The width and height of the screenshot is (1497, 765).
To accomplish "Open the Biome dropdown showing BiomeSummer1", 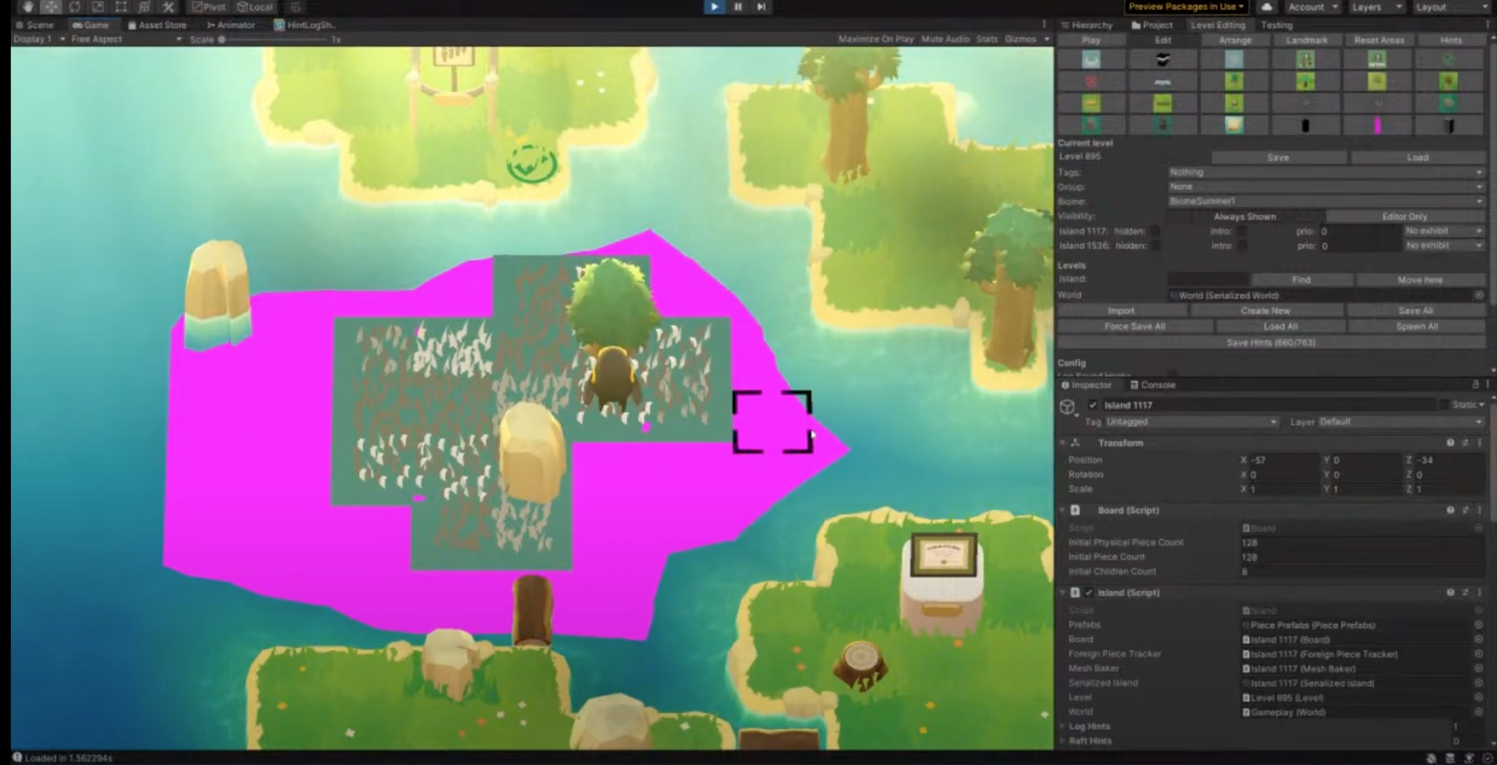I will click(x=1325, y=201).
